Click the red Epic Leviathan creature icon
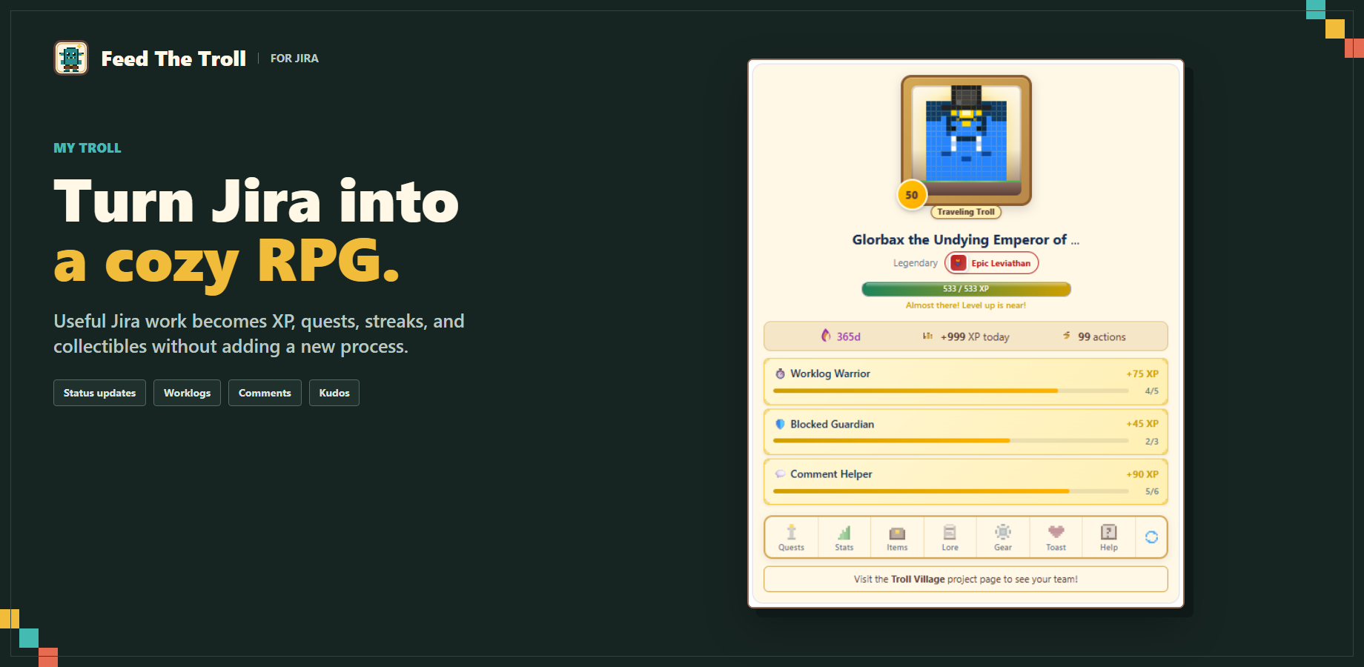1364x667 pixels. tap(959, 263)
